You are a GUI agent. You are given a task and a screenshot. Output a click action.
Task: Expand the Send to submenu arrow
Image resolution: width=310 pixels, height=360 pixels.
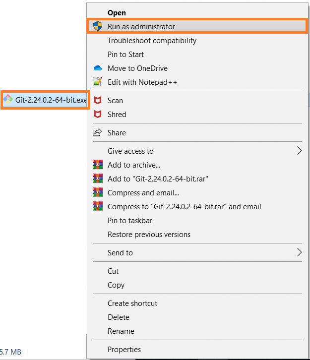[299, 252]
